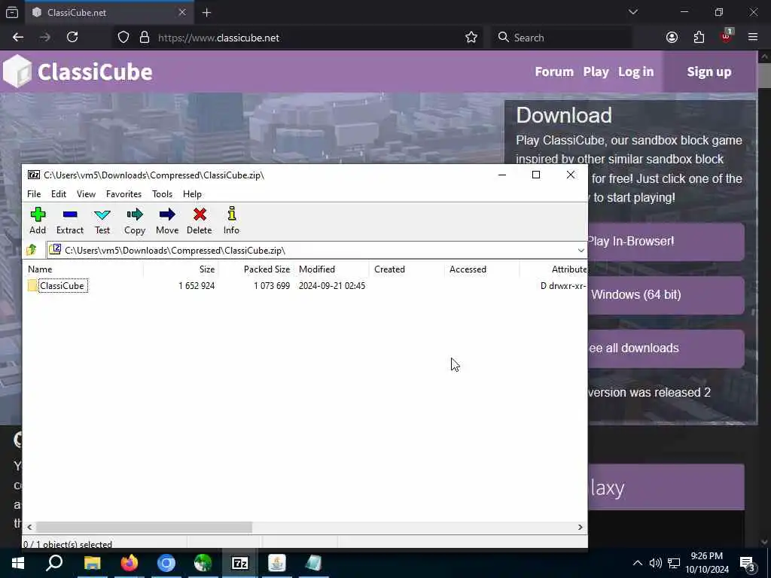
Task: Extract the archive with the Extract tool
Action: click(x=70, y=221)
